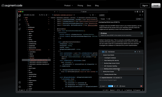Open the Manage gear in activity bar
The image size is (162, 97).
[x=19, y=87]
